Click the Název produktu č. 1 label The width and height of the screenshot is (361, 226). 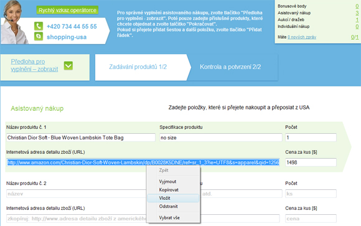point(26,127)
